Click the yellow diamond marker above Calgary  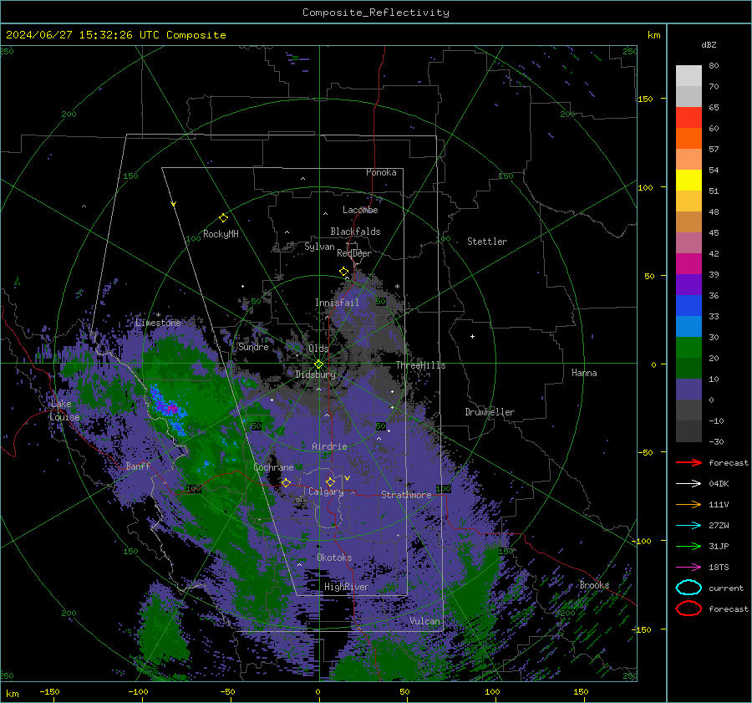(x=330, y=481)
